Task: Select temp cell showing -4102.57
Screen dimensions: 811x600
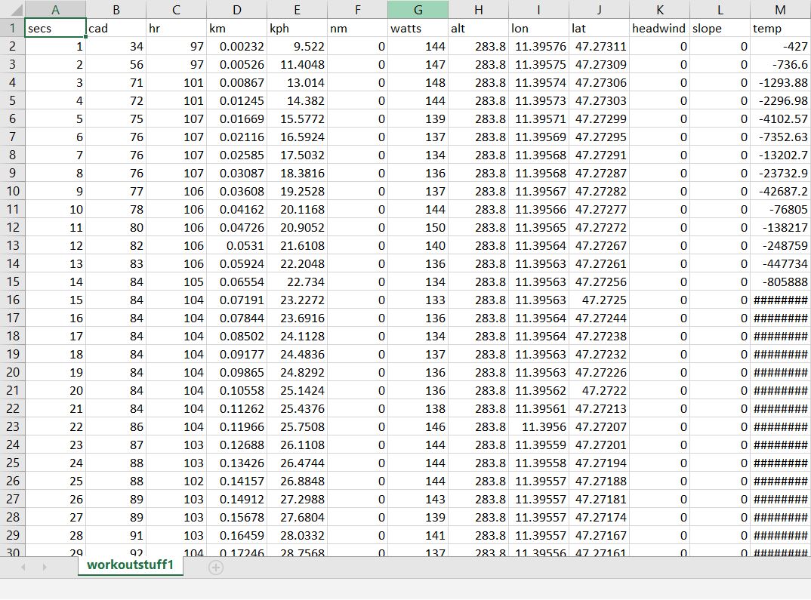Action: (781, 118)
